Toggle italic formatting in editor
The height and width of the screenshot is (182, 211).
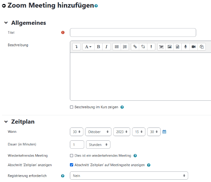click(x=106, y=47)
